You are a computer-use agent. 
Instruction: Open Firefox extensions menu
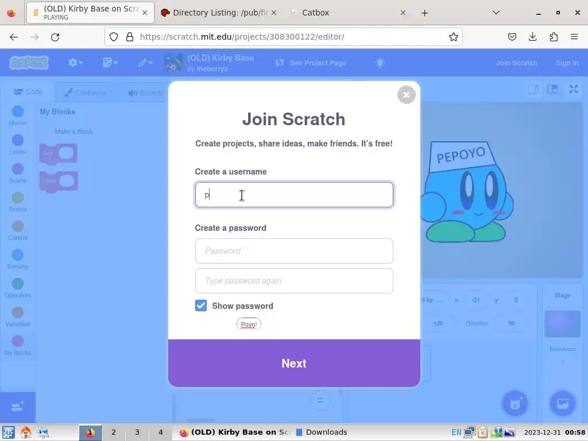click(x=554, y=37)
